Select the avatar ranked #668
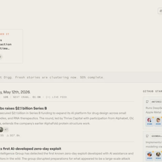The width and height of the screenshot is (162, 162). [x=149, y=156]
